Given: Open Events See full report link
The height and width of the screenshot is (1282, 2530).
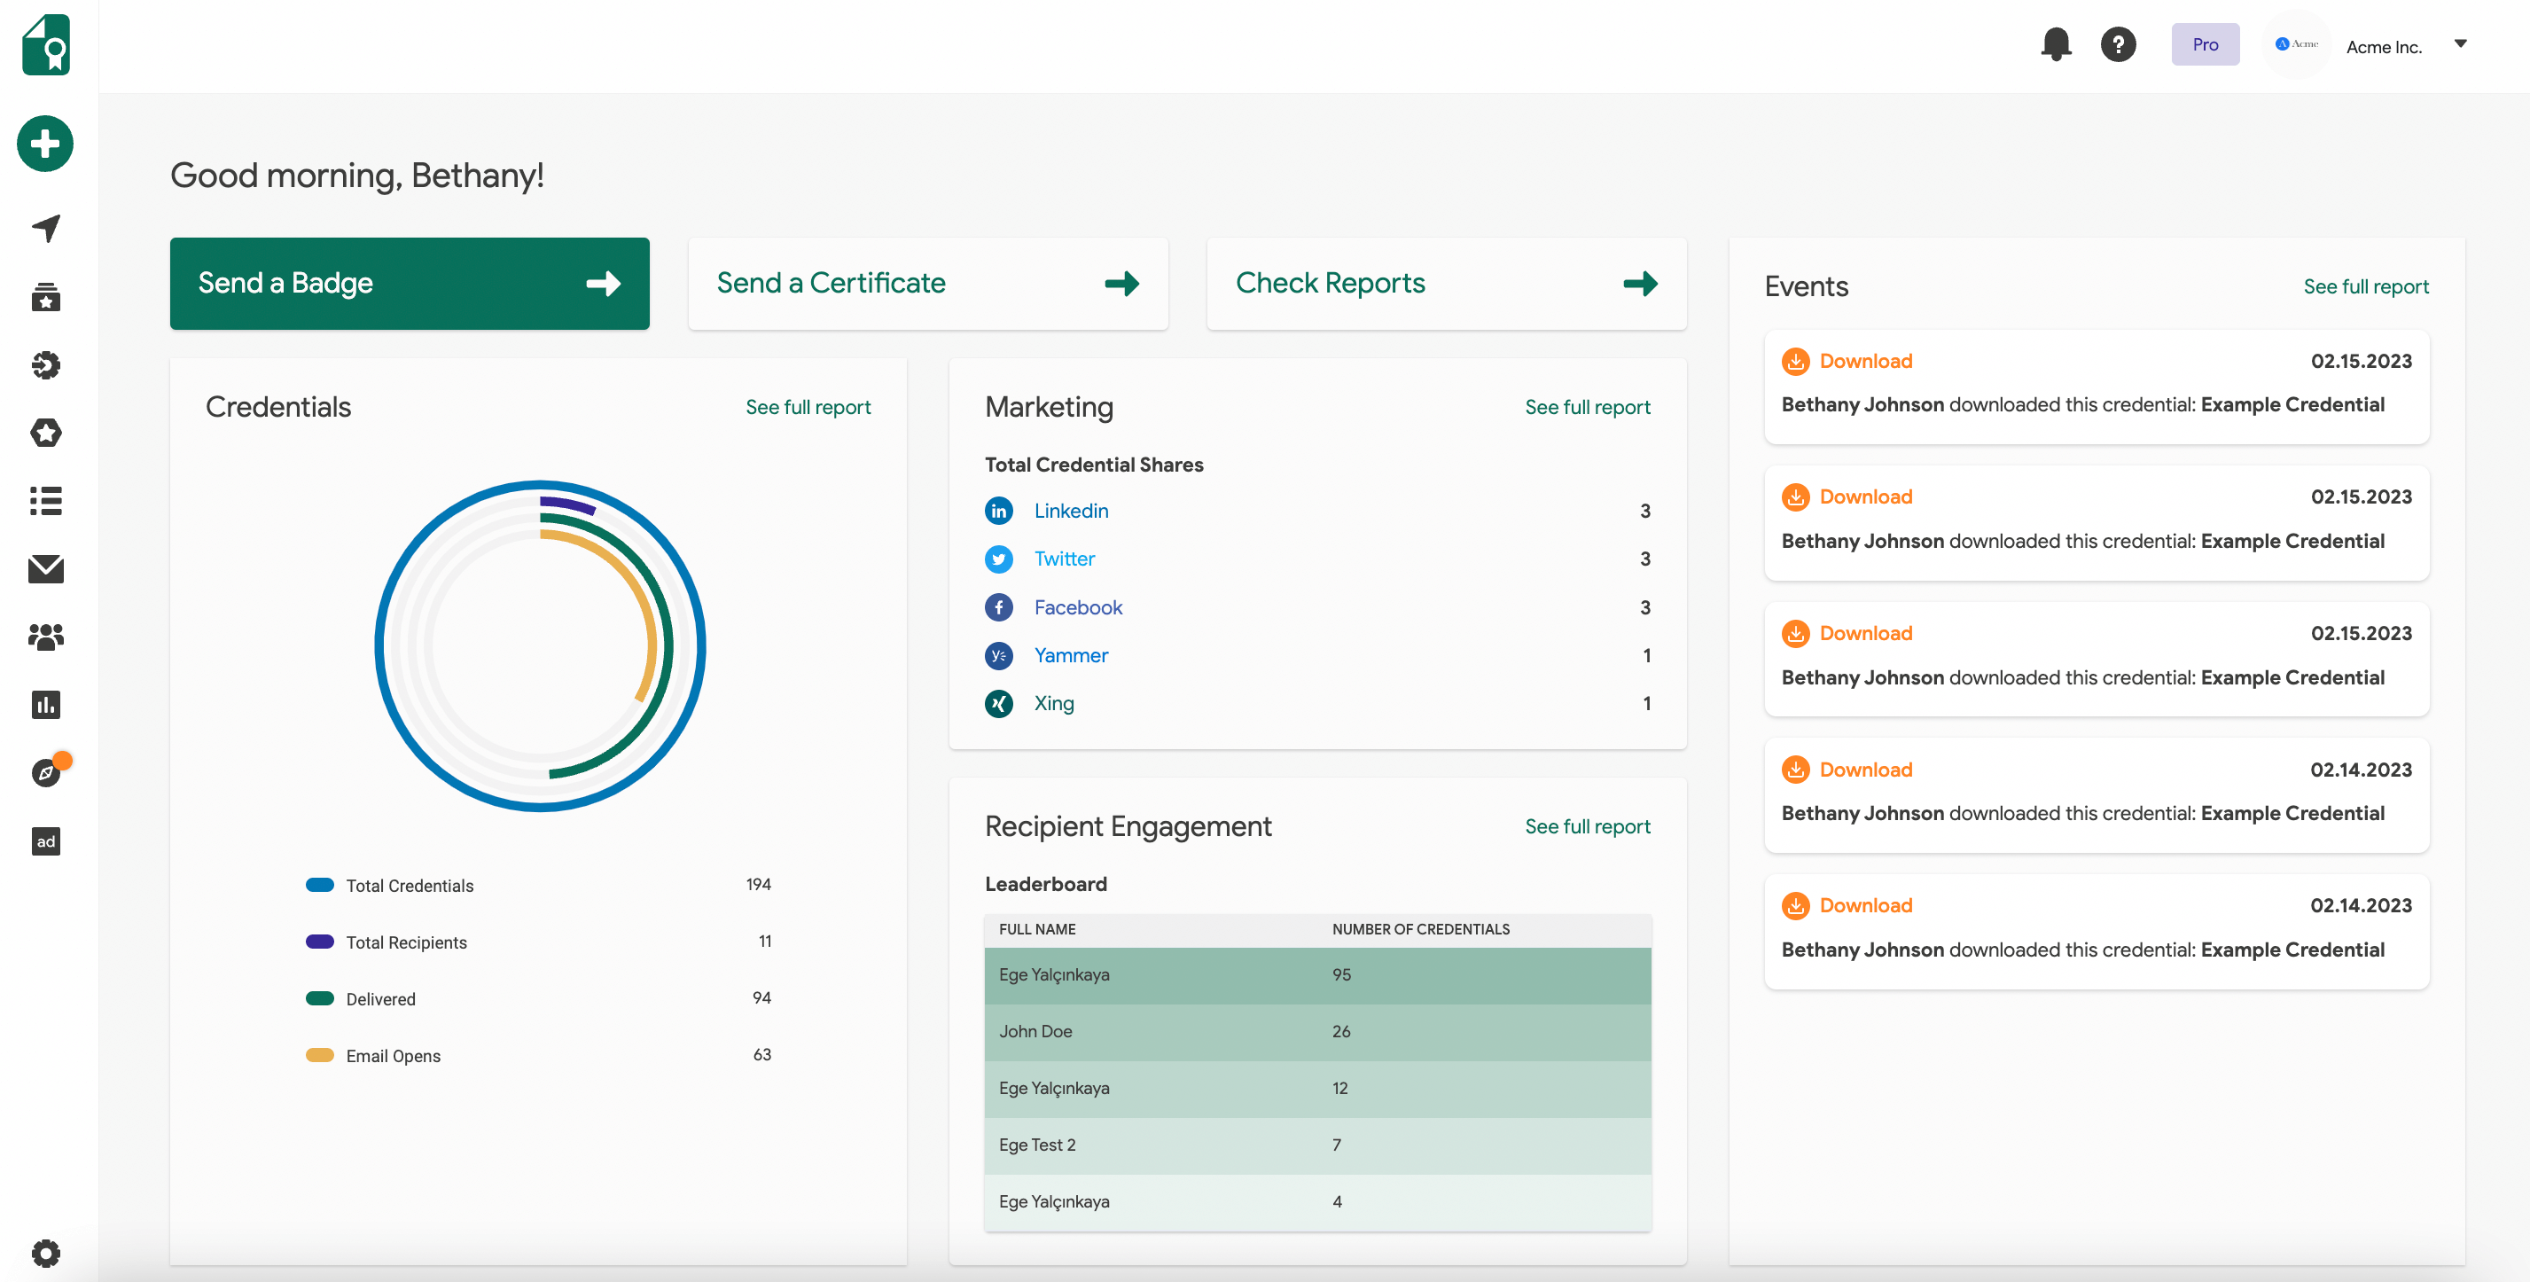Looking at the screenshot, I should point(2365,287).
